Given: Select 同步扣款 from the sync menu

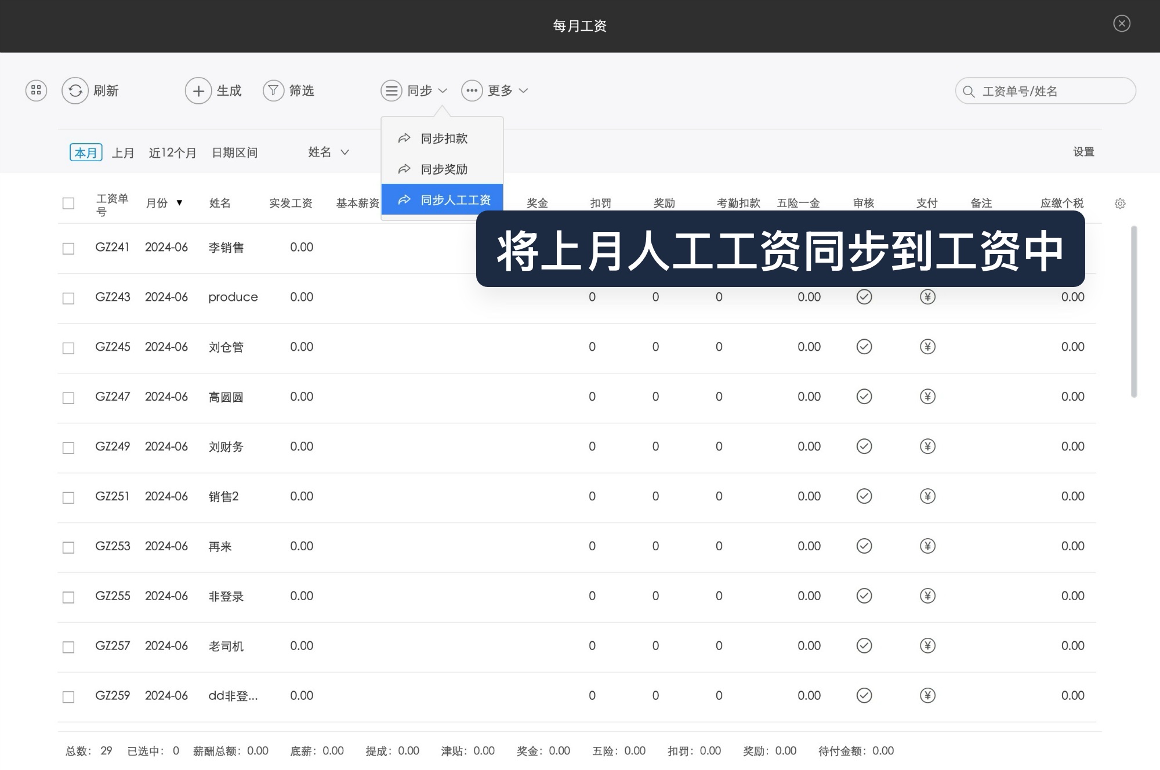Looking at the screenshot, I should [x=444, y=138].
